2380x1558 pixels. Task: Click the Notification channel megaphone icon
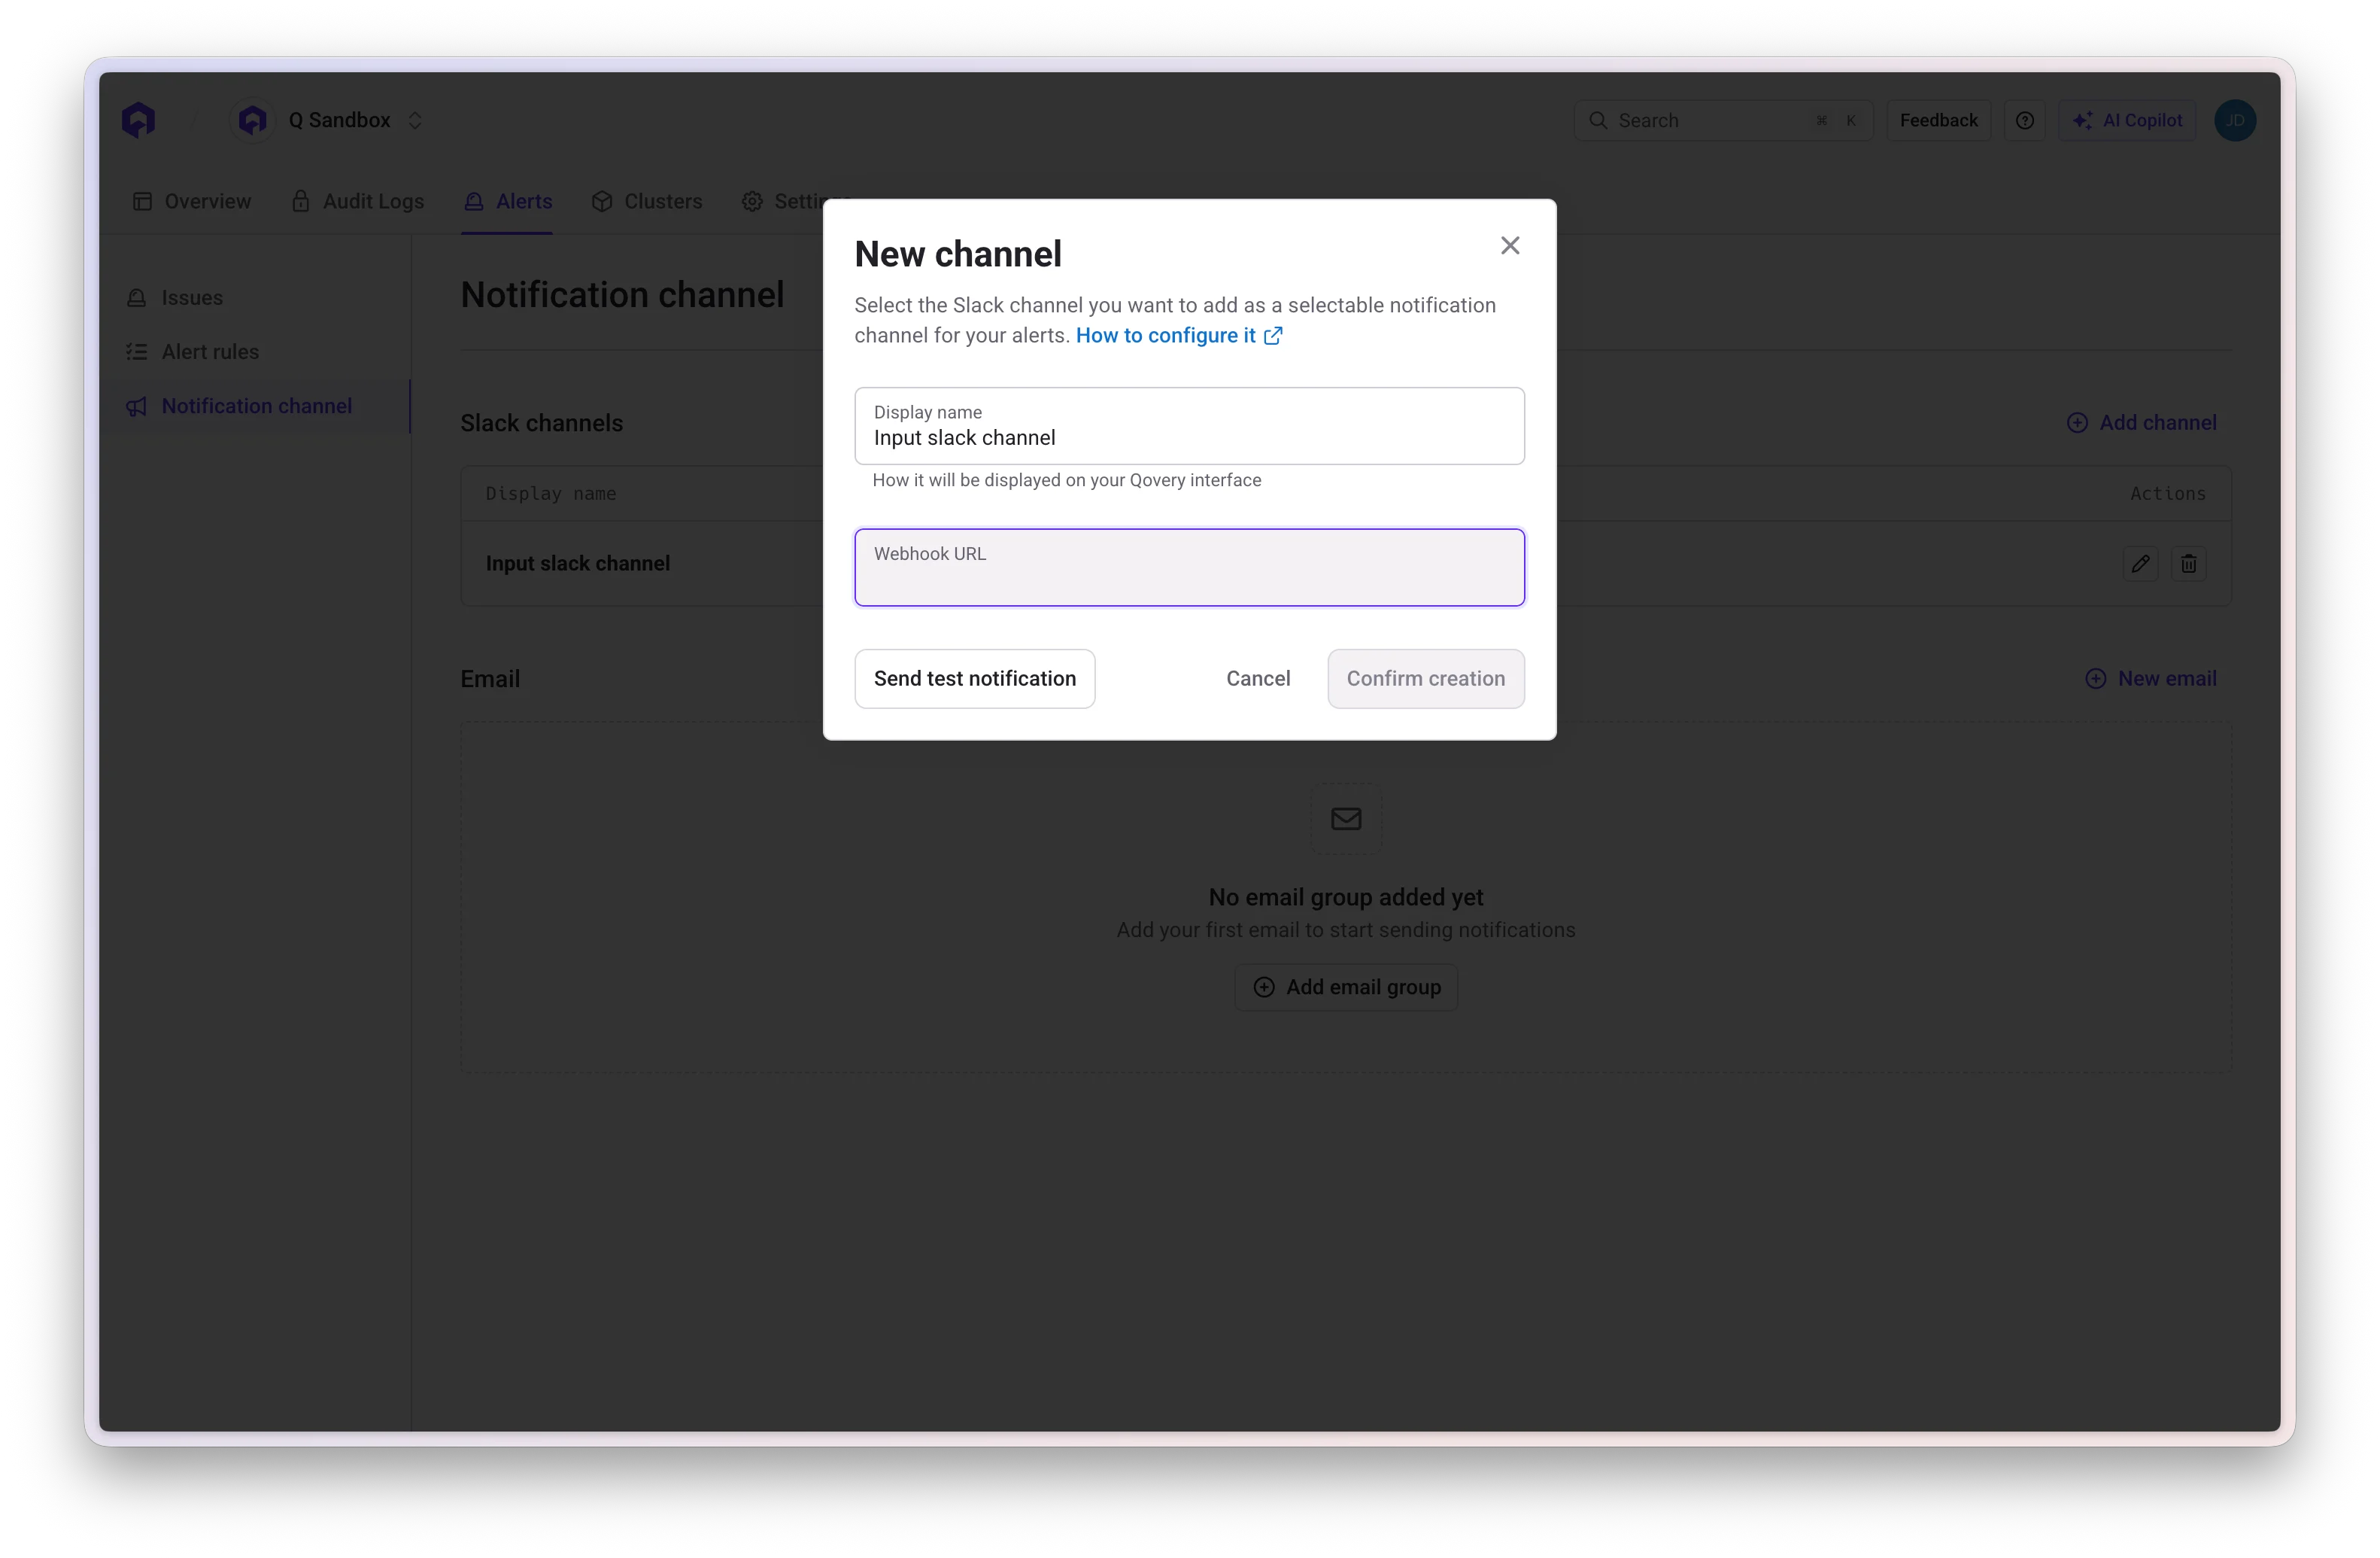[x=137, y=406]
